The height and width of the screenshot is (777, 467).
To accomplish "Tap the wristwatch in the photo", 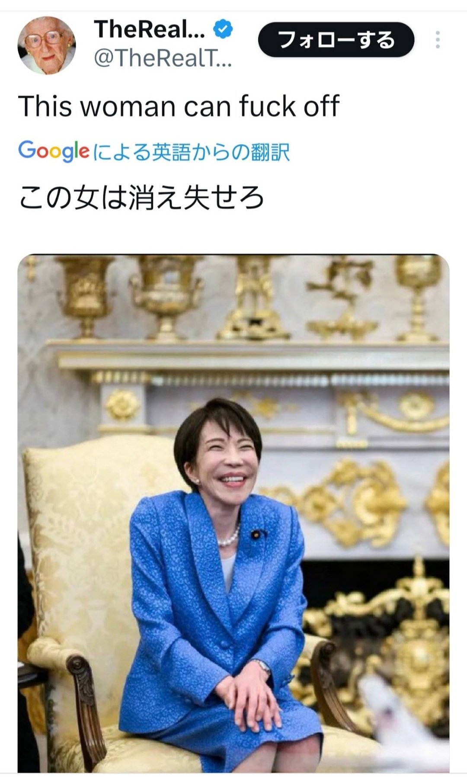I will 262,666.
